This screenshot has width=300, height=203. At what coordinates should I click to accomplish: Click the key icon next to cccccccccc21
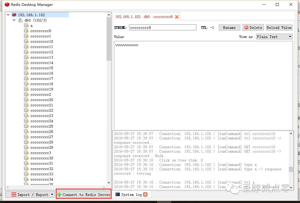[x=26, y=105]
